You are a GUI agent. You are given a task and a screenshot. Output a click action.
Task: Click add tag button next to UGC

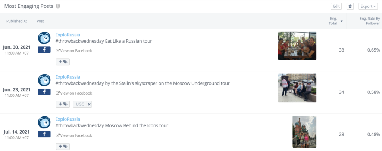63,104
